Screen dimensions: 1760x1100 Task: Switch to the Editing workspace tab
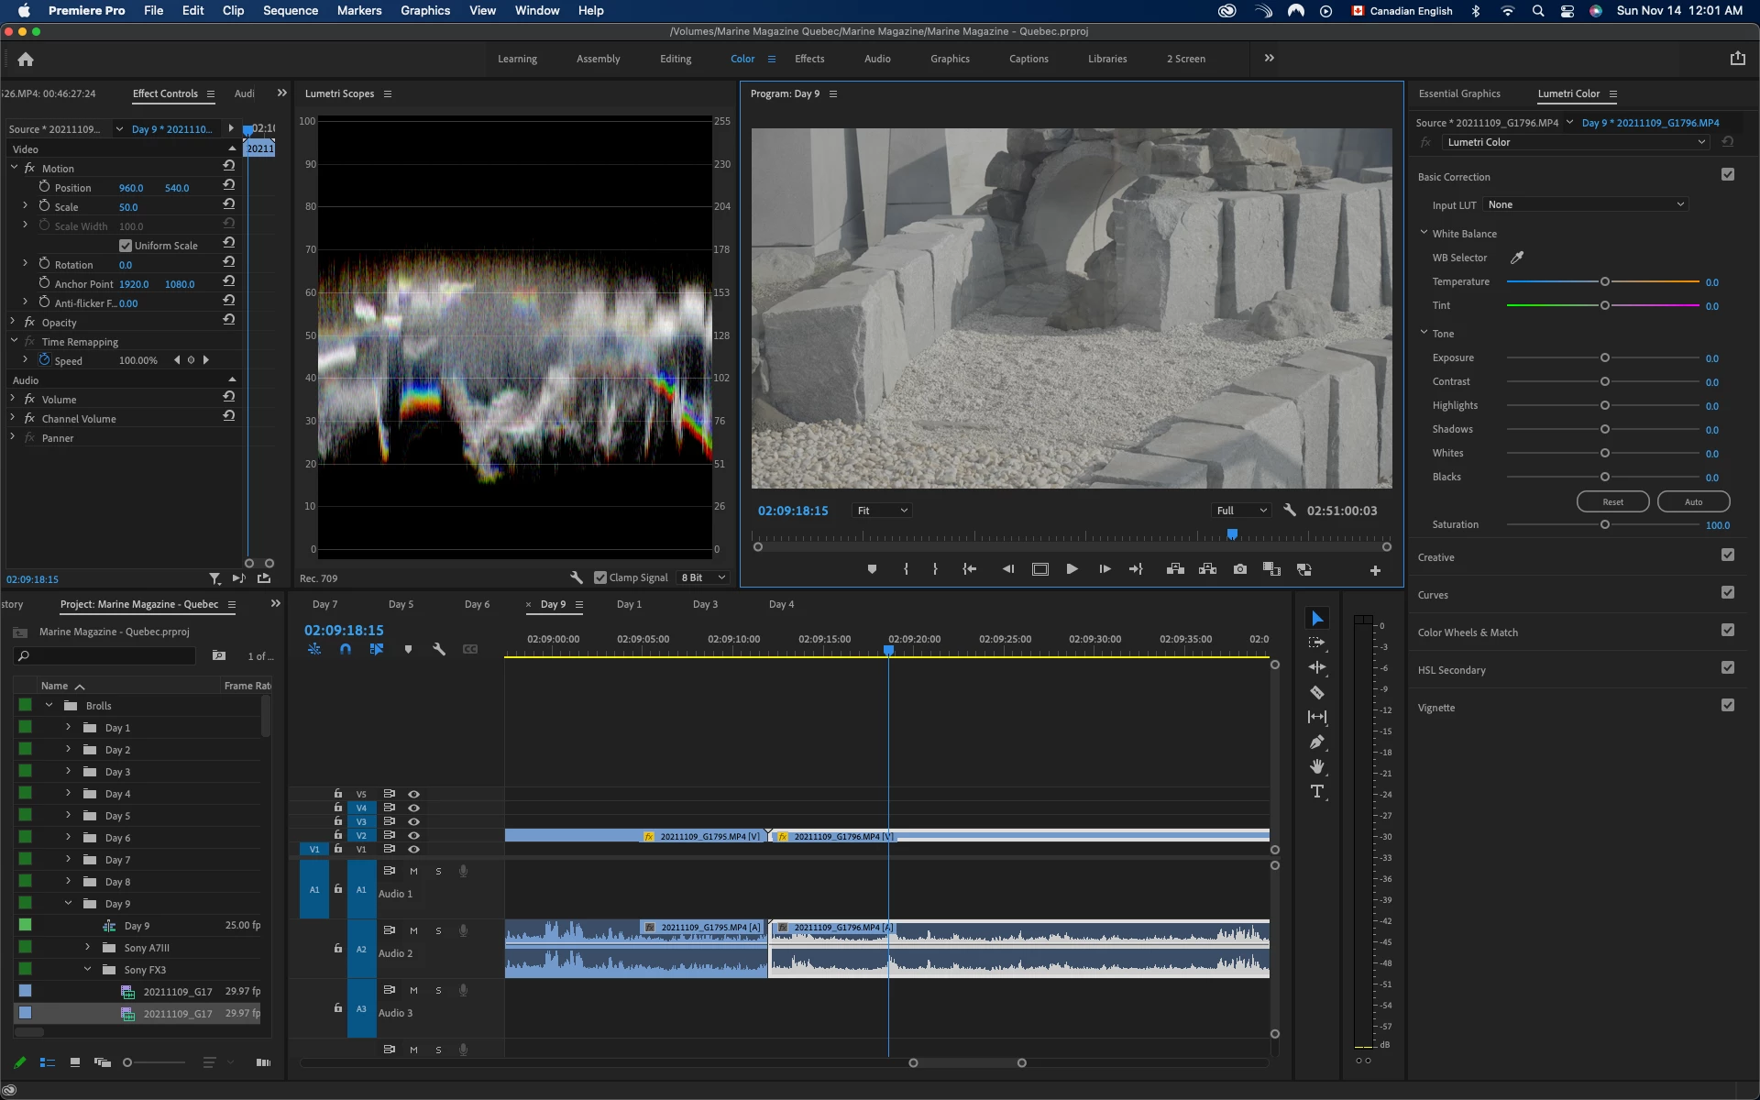click(x=676, y=59)
